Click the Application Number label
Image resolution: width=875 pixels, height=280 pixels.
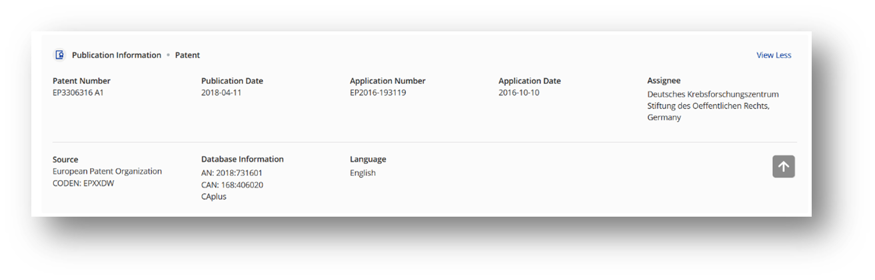387,81
